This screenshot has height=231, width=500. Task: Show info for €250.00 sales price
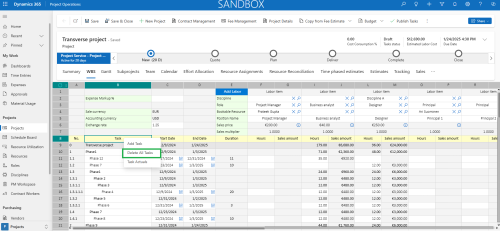405,125
